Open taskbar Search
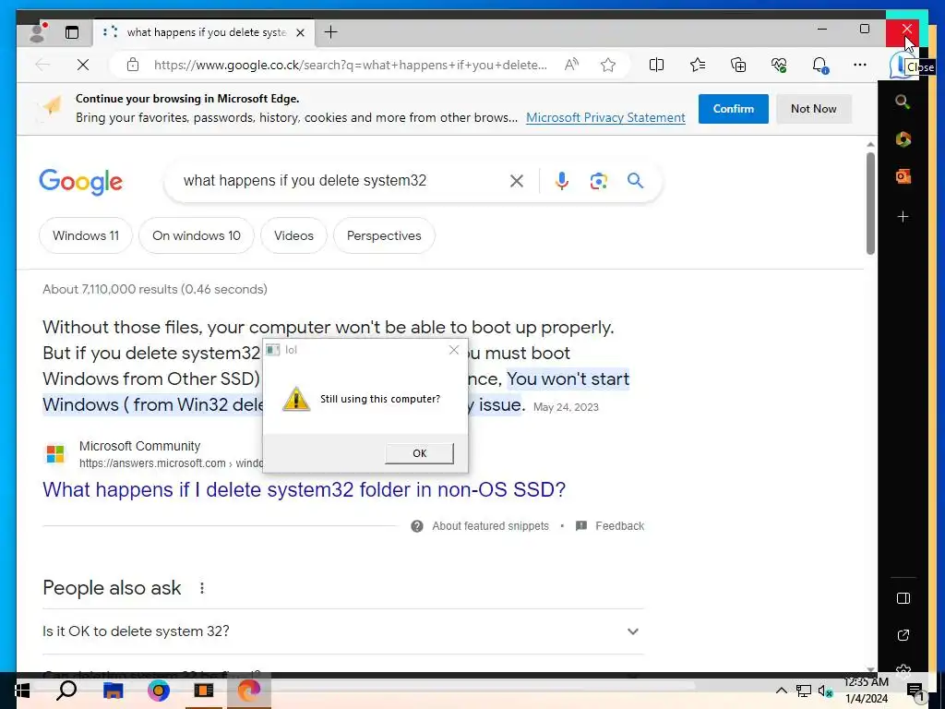 pos(66,691)
